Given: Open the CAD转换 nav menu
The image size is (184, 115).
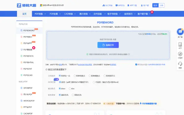Looking at the screenshot, I should pyautogui.click(x=68, y=14).
